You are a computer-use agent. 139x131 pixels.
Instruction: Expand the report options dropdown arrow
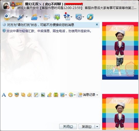click(72, 17)
